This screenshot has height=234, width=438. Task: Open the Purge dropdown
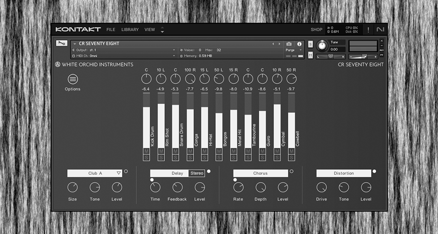(294, 50)
